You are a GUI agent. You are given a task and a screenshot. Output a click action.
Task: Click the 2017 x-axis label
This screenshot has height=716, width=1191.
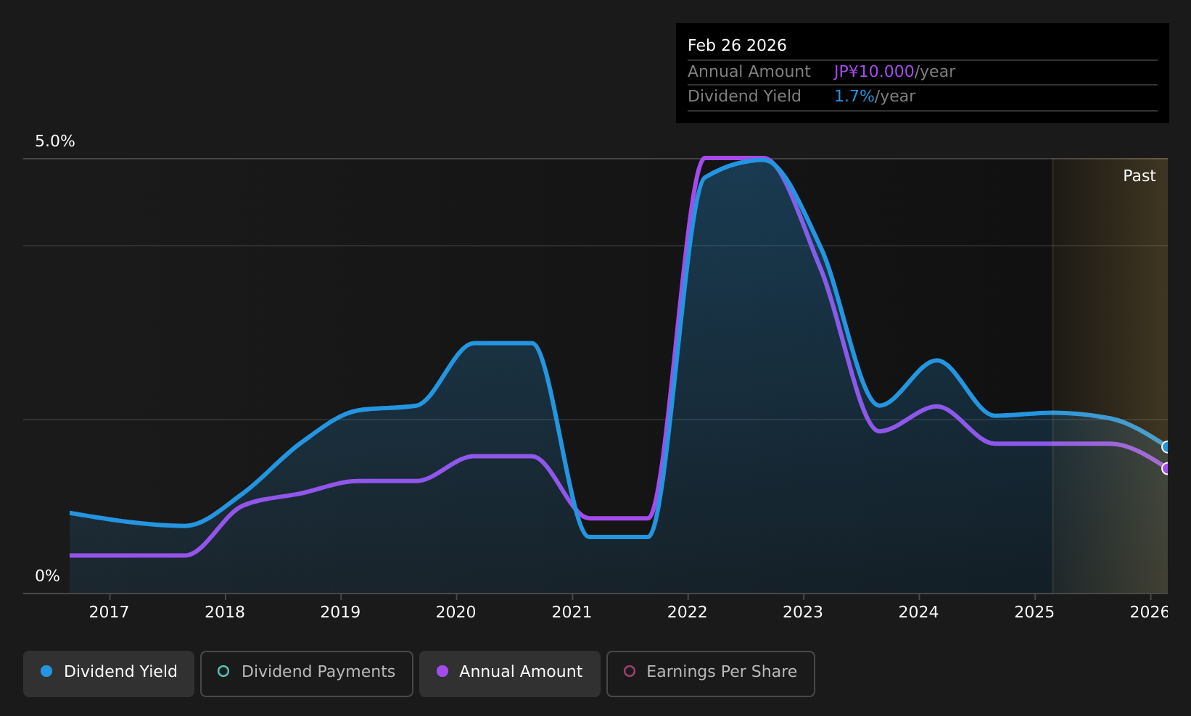(x=109, y=612)
